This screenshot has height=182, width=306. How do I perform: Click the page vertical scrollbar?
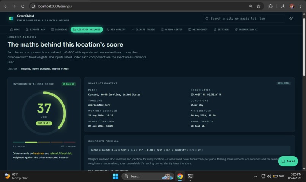(x=304, y=47)
